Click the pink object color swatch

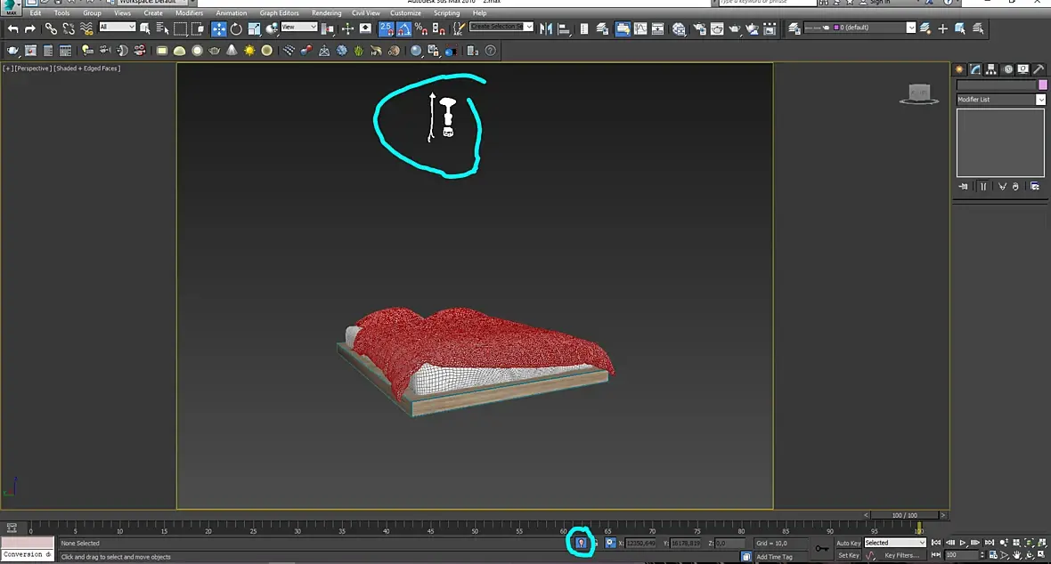pyautogui.click(x=1043, y=85)
